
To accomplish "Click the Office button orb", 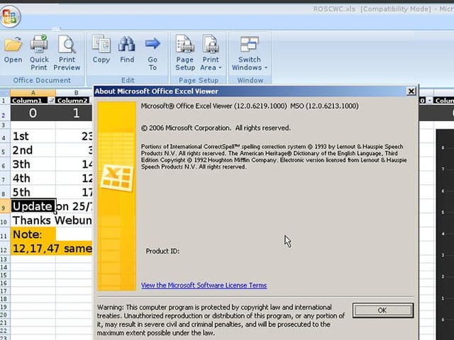I will pyautogui.click(x=10, y=16).
